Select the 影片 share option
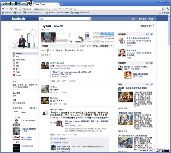The height and width of the screenshot is (153, 171). pyautogui.click(x=80, y=50)
